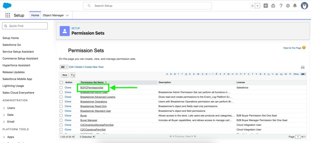Open the Breadwinner Read-Only permission set

point(94,106)
